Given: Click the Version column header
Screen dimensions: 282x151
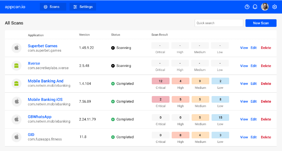Looking at the screenshot, I should click(x=84, y=35).
